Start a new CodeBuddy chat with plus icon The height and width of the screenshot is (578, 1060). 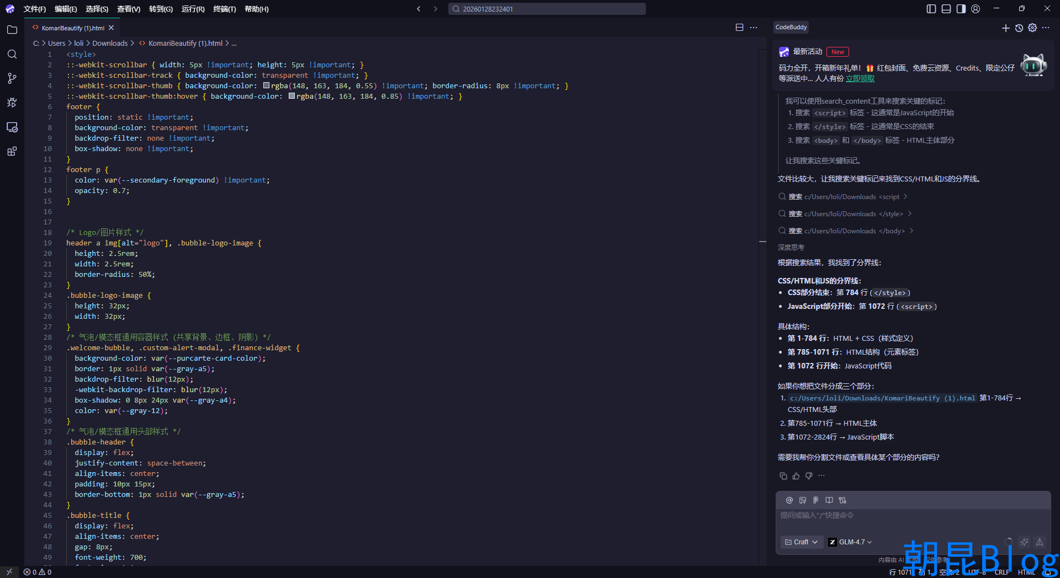pos(1005,28)
